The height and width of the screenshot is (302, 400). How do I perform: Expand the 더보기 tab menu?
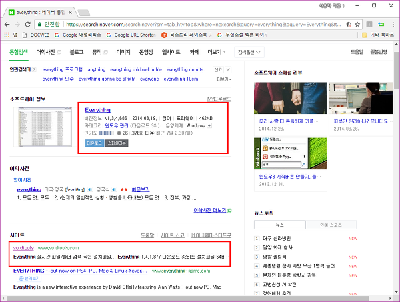click(216, 52)
